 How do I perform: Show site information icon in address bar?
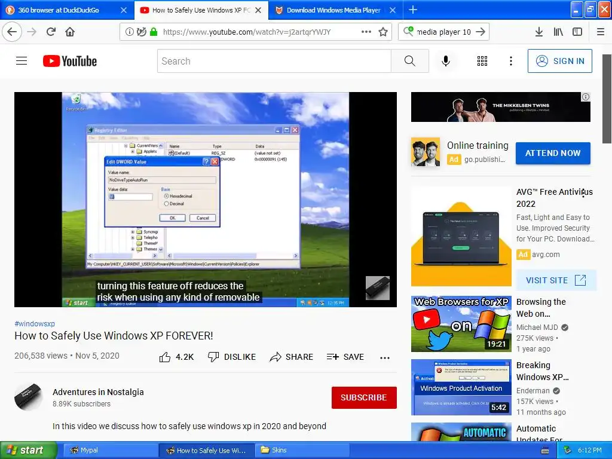pos(129,32)
